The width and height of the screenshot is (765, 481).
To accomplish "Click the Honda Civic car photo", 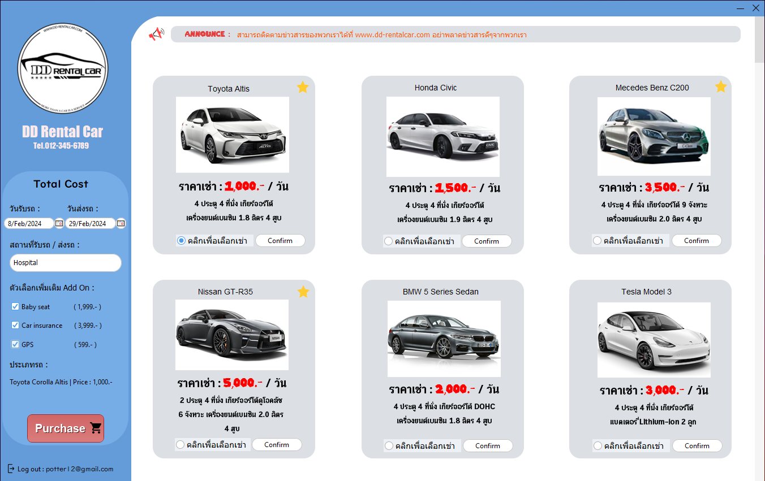I will (x=443, y=137).
